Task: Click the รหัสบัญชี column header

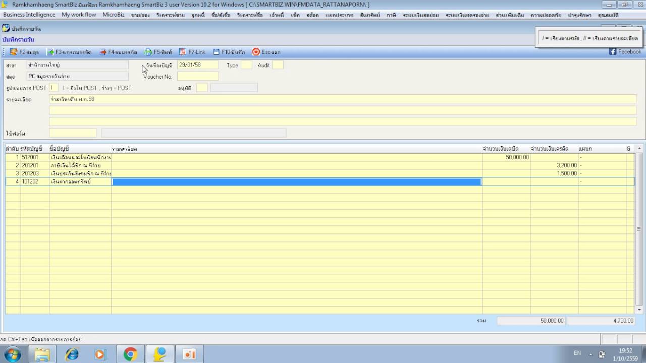Action: point(31,149)
